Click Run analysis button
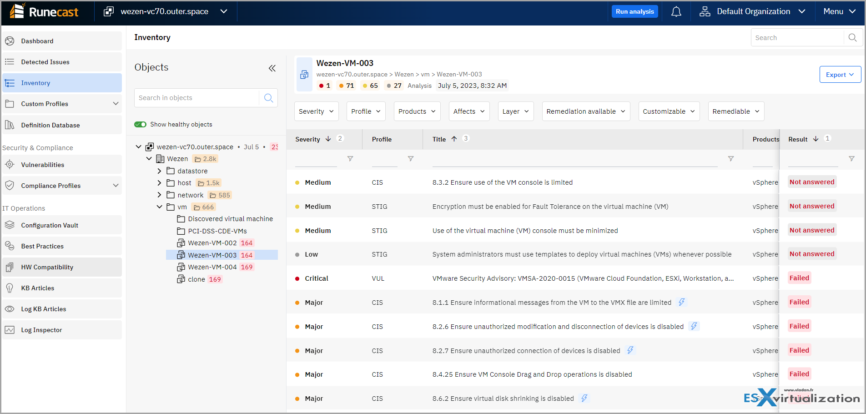Screen dimensions: 866x414 click(x=635, y=12)
